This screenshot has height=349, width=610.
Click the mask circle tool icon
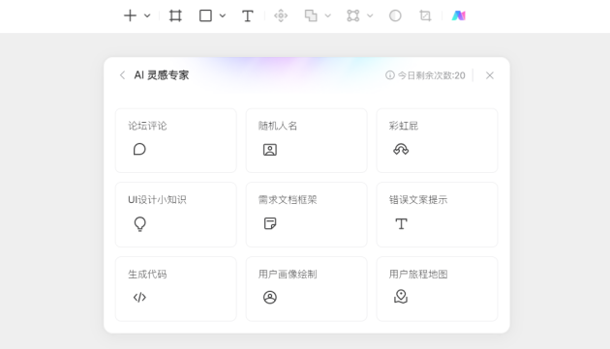click(395, 15)
